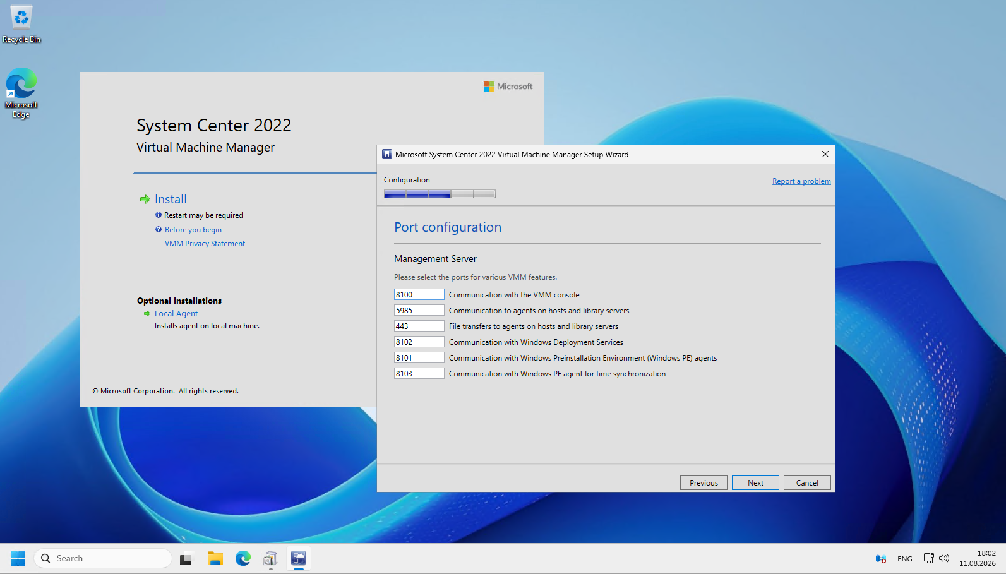Focus the time synchronization port field (8103)
The image size is (1006, 574).
419,373
